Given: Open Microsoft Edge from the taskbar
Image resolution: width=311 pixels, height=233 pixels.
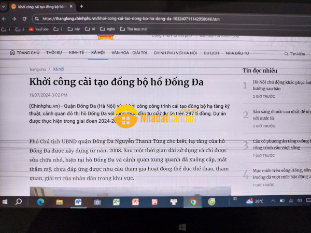Looking at the screenshot, I should (x=41, y=201).
